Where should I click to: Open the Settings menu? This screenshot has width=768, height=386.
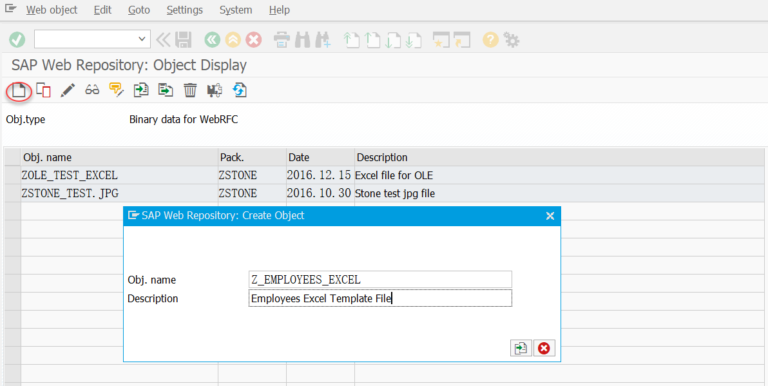[x=184, y=10]
